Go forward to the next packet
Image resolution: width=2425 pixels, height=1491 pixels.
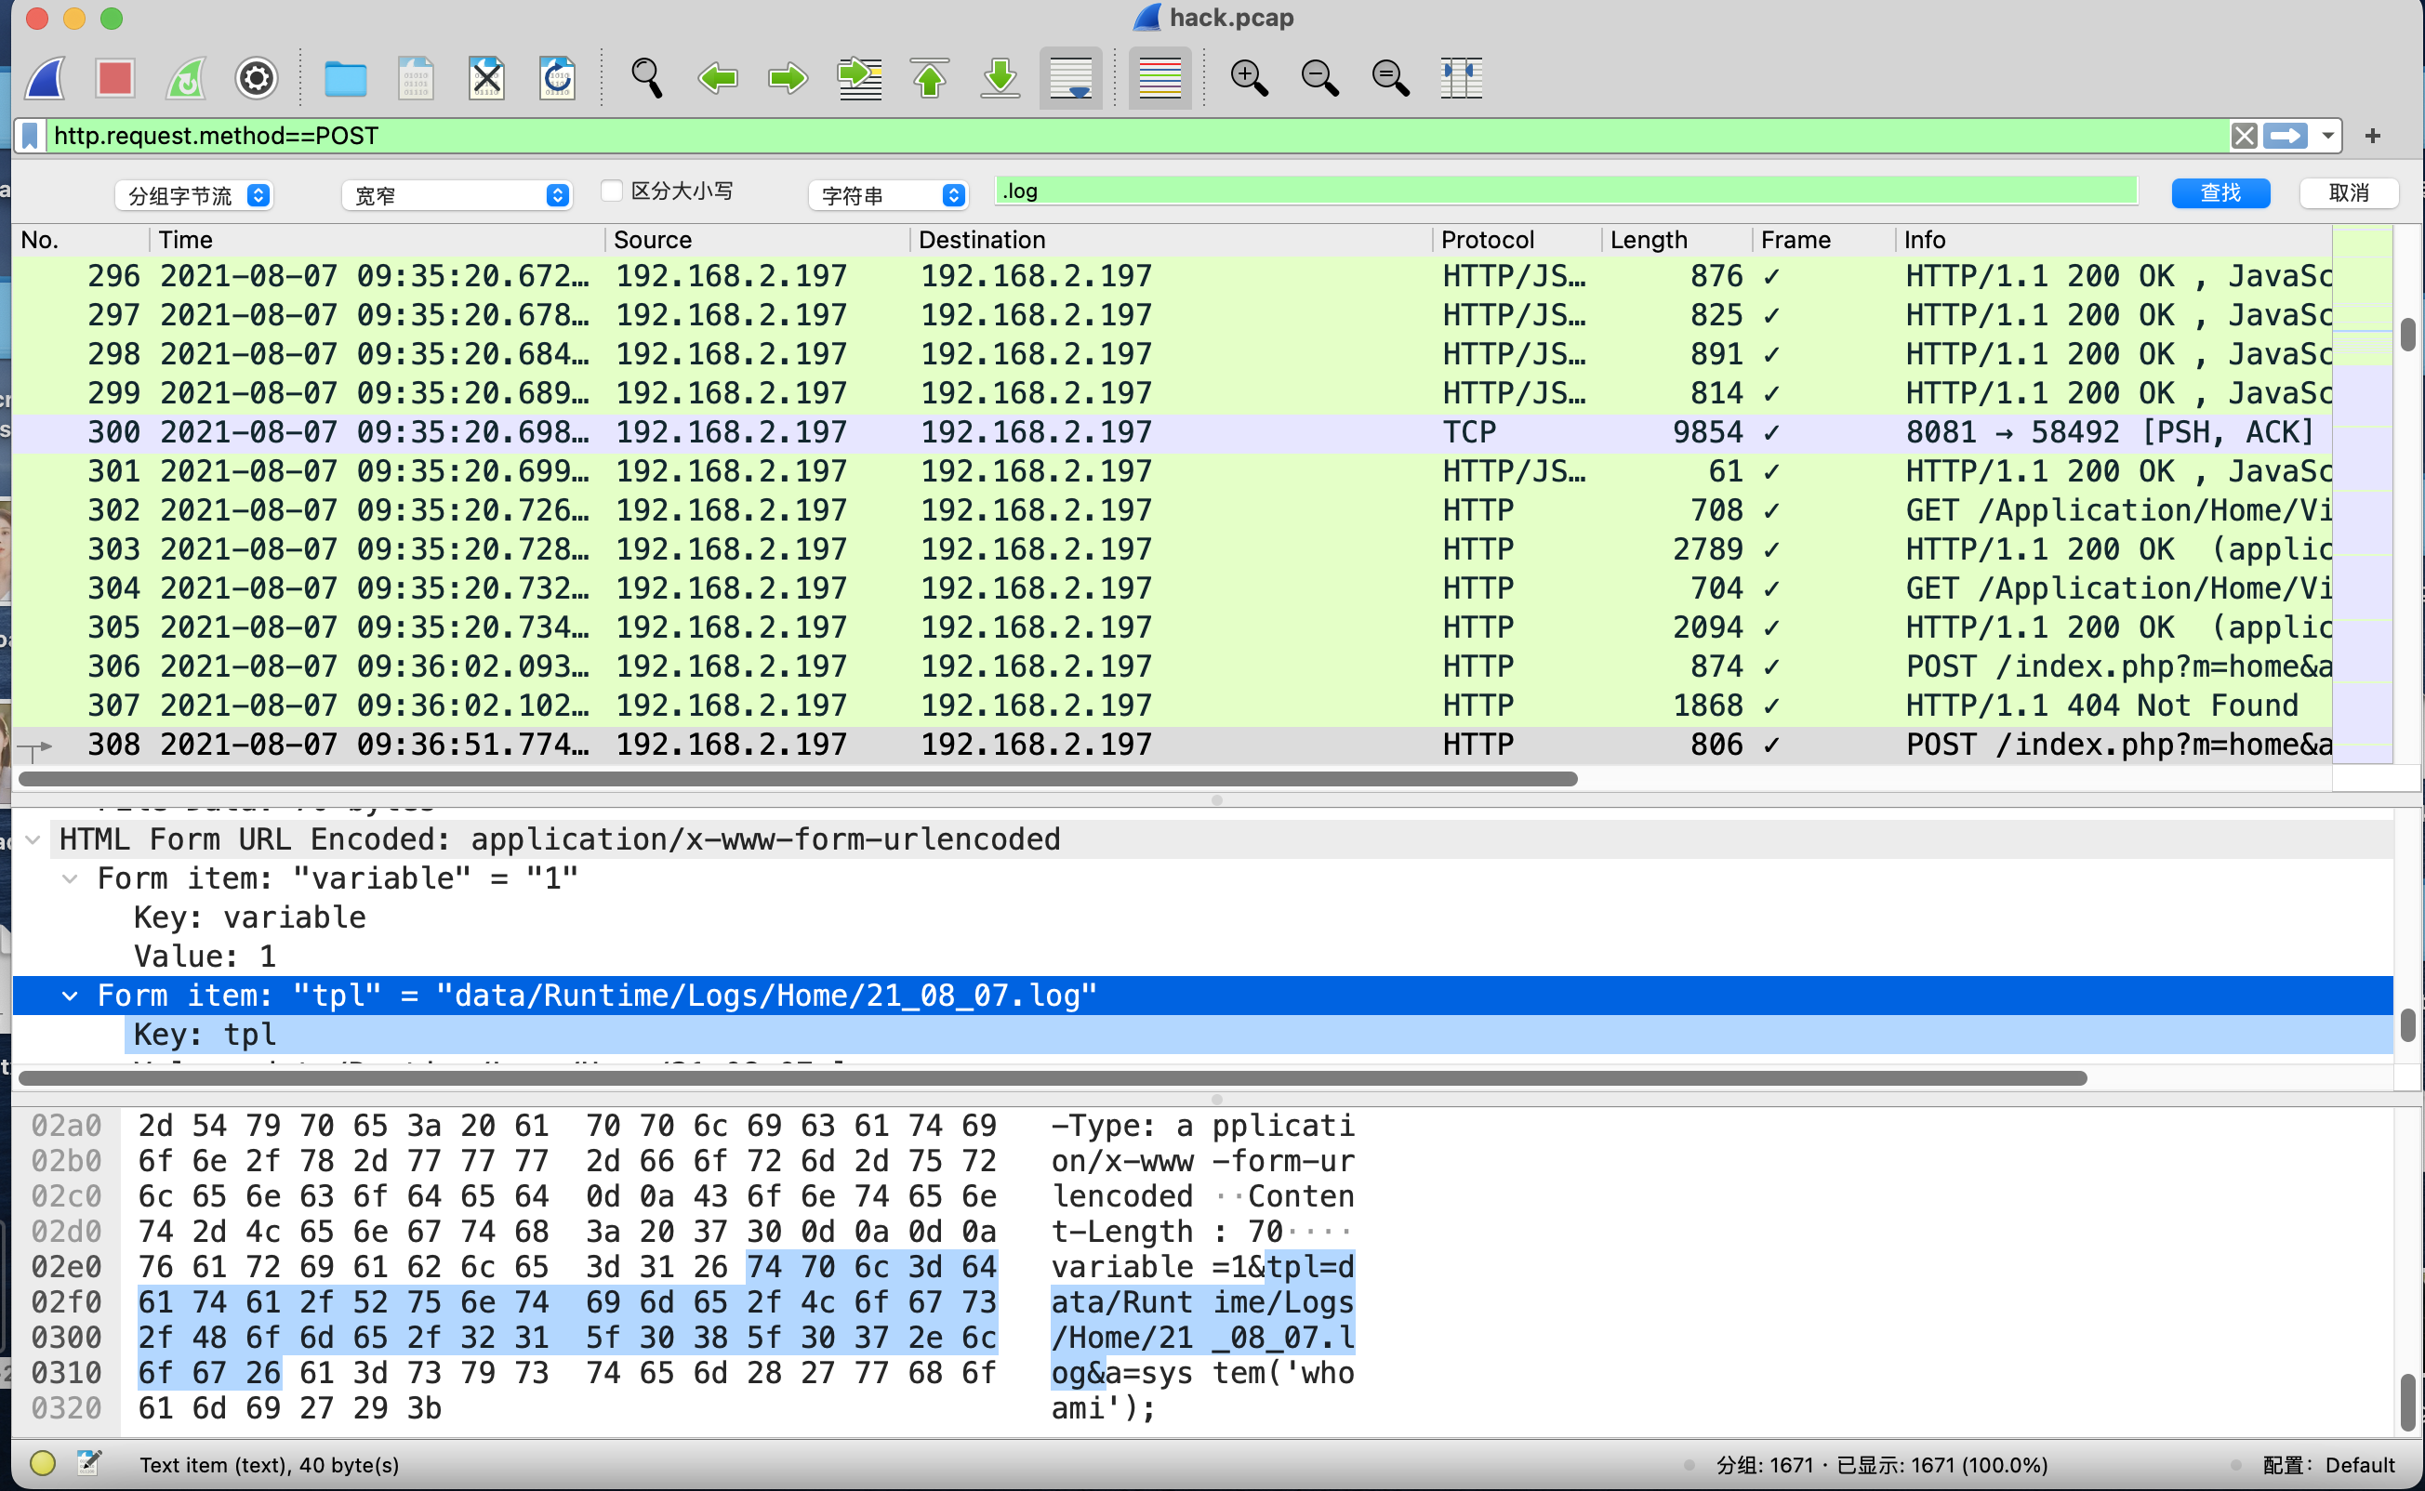pos(788,78)
